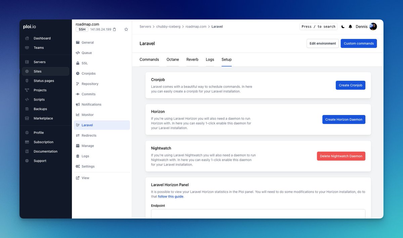Click the chubby-iceberg breadcrumb link
The width and height of the screenshot is (403, 238).
(x=168, y=26)
